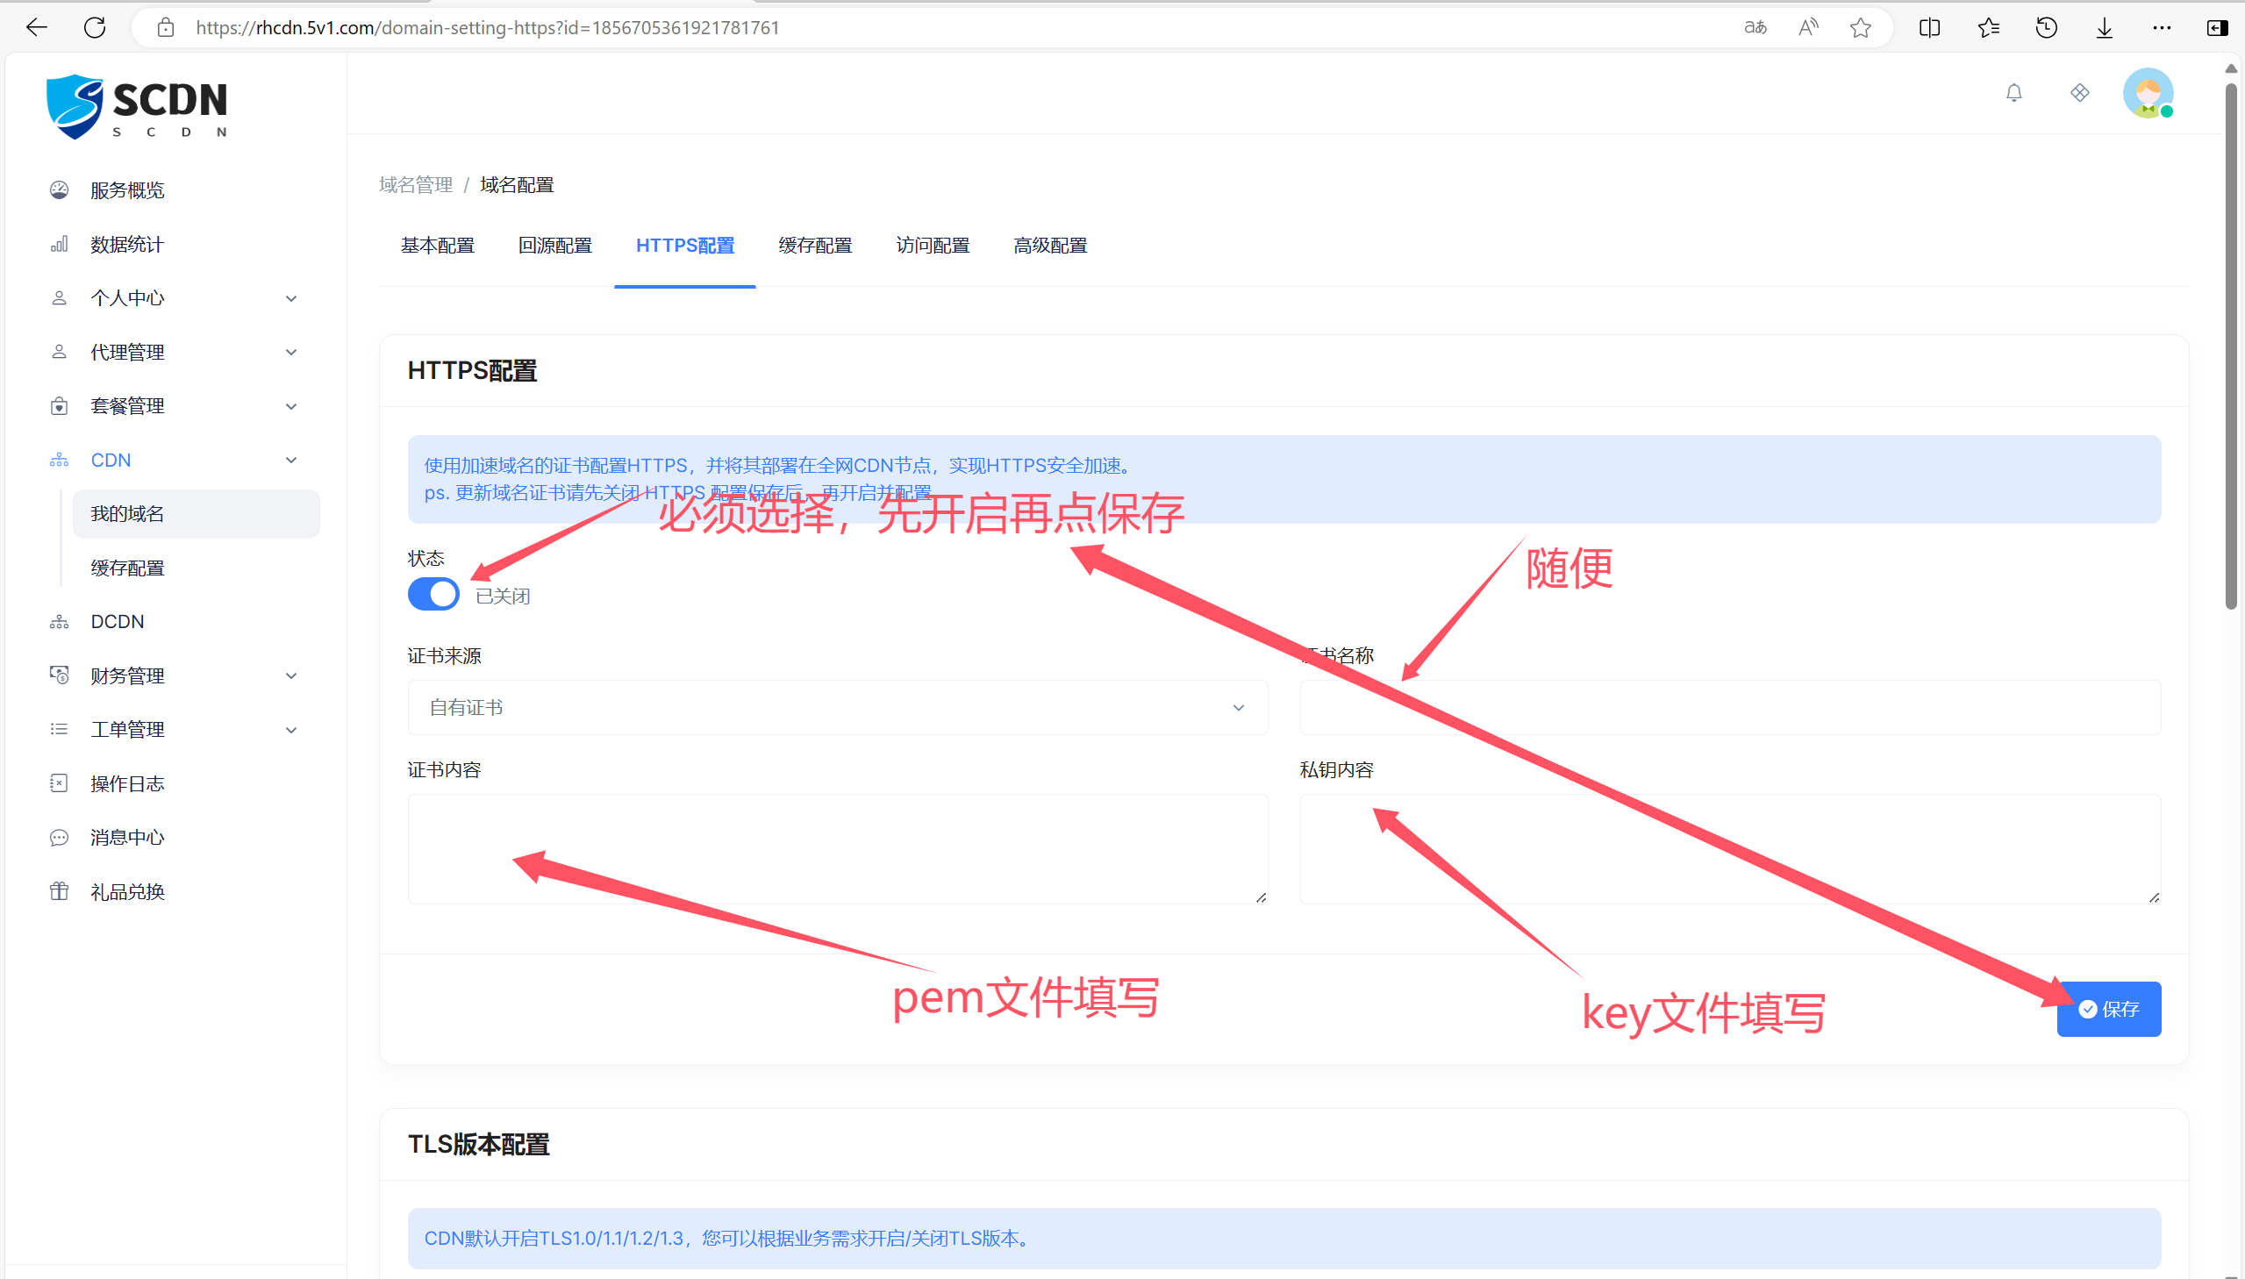Screen dimensions: 2245x1279
Task: Collapse the CDN sidebar section
Action: 290,460
